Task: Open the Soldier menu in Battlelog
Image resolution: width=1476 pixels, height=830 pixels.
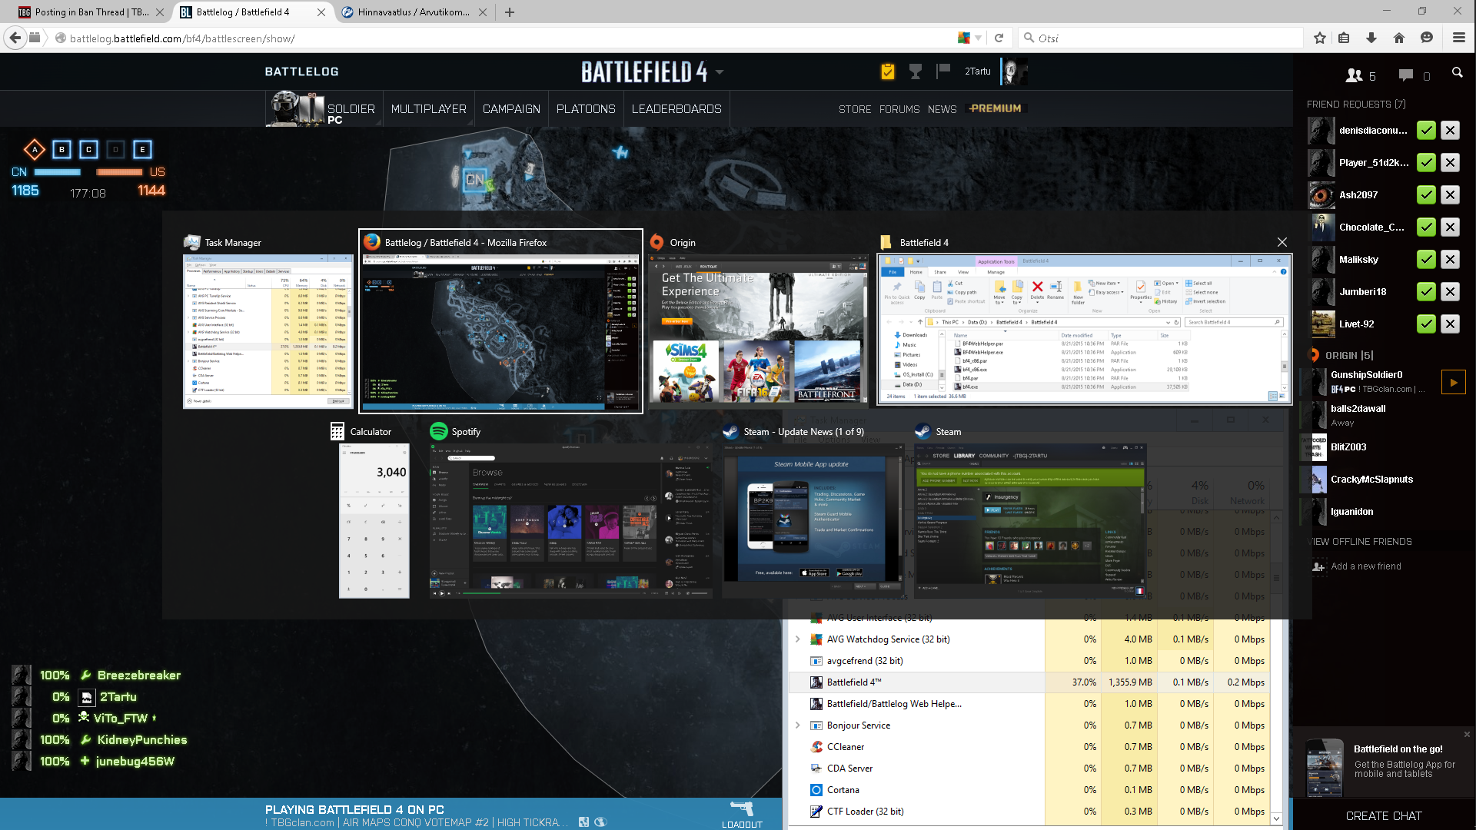Action: (351, 109)
